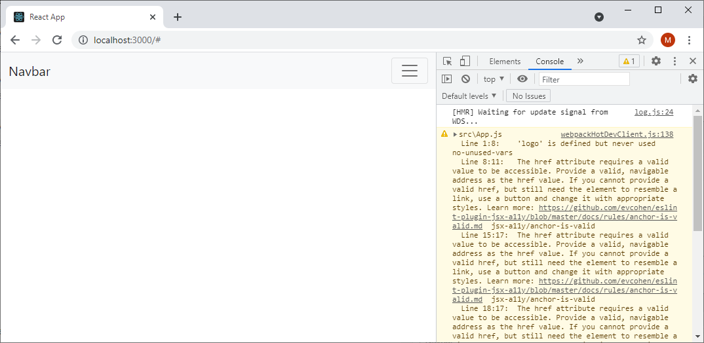This screenshot has height=343, width=704.
Task: Show more DevTools tabs
Action: coord(580,62)
